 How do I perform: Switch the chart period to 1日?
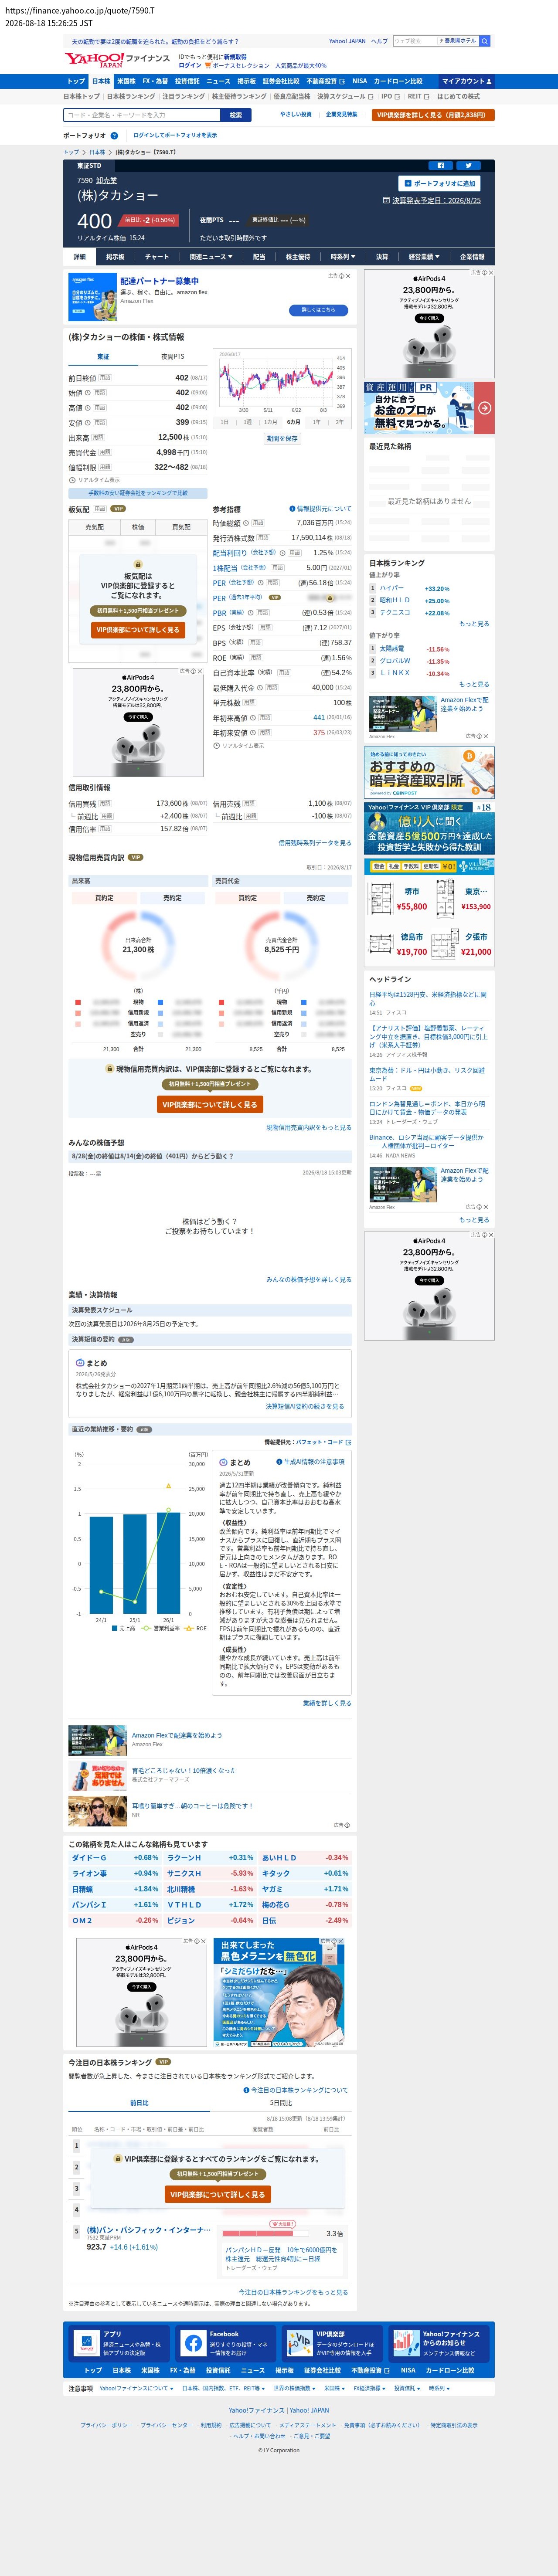pos(225,422)
